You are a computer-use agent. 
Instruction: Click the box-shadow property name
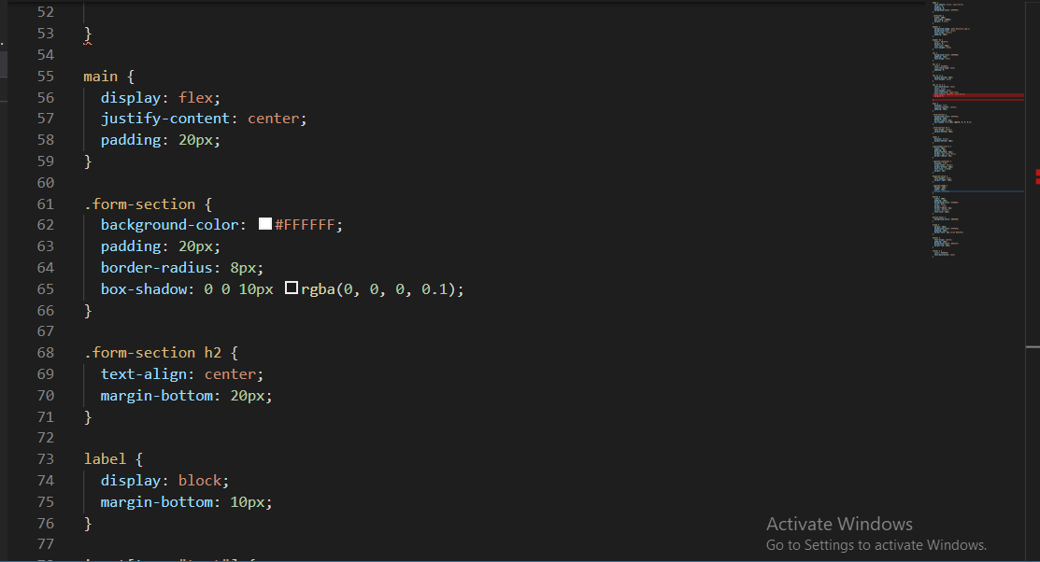pos(144,289)
